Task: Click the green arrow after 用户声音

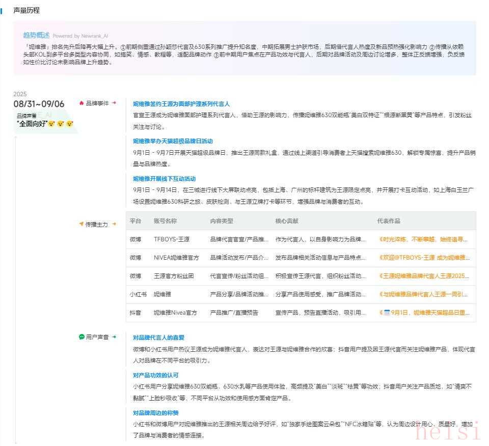Action: click(114, 337)
